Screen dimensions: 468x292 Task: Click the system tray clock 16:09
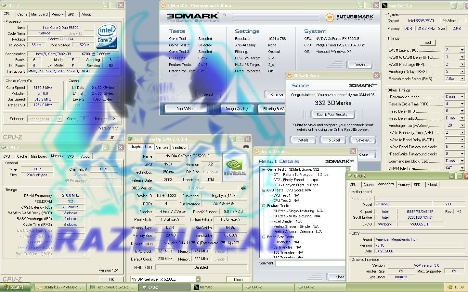tap(459, 287)
